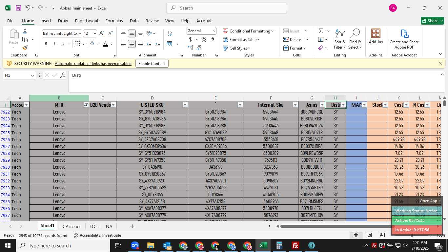
Task: Click the Wrap Text icon
Action: (170, 33)
